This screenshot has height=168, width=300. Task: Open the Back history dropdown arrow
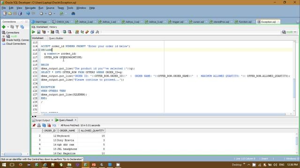pos(45,14)
